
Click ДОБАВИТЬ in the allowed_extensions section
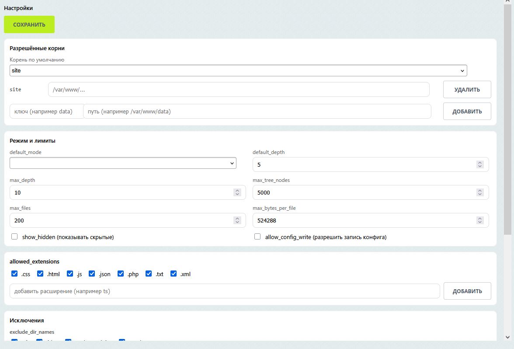click(467, 291)
